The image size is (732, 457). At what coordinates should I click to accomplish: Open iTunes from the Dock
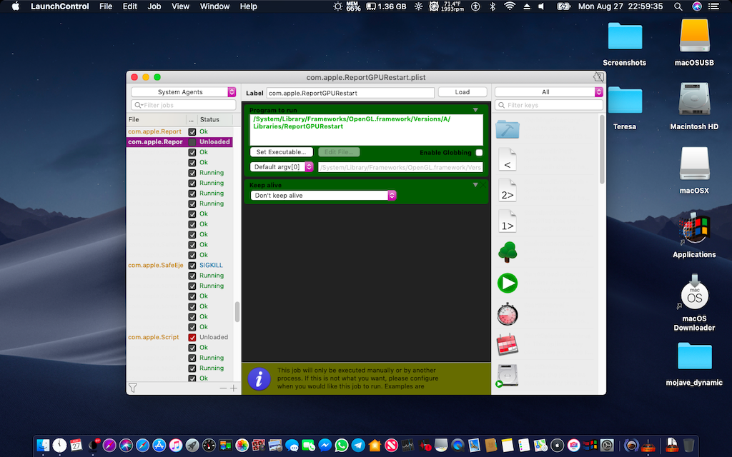coord(176,446)
